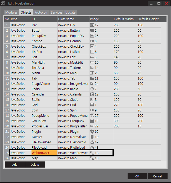Viewport: 171px width, 183px height.
Task: Select row number 16 header
Action: click(7, 105)
